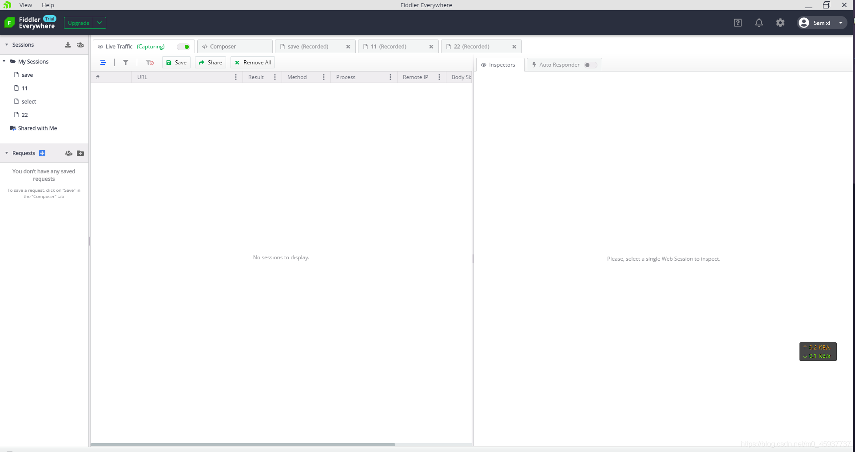Screen dimensions: 855x452
Task: Close the 22 (Recorded) tab
Action: pyautogui.click(x=514, y=47)
